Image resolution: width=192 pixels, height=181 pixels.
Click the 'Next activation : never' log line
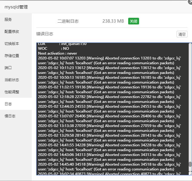[57, 53]
